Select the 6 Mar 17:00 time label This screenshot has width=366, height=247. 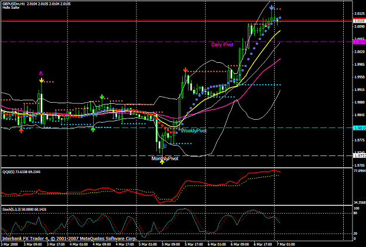click(x=263, y=245)
